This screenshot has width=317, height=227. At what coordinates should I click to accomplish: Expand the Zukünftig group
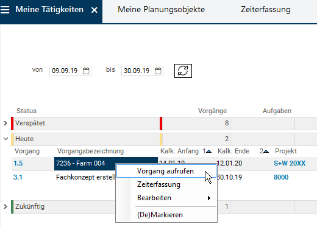pyautogui.click(x=5, y=206)
